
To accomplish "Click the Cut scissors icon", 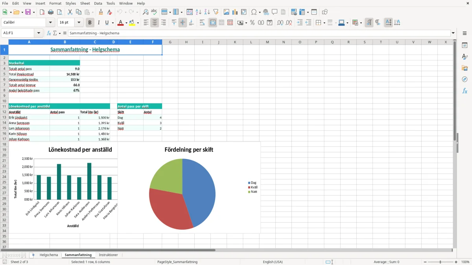I will point(70,12).
